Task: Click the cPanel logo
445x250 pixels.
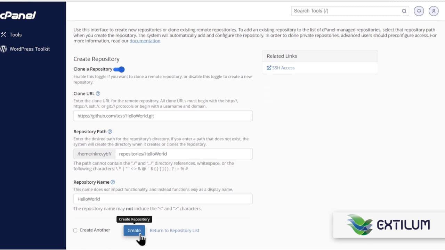Action: point(18,15)
